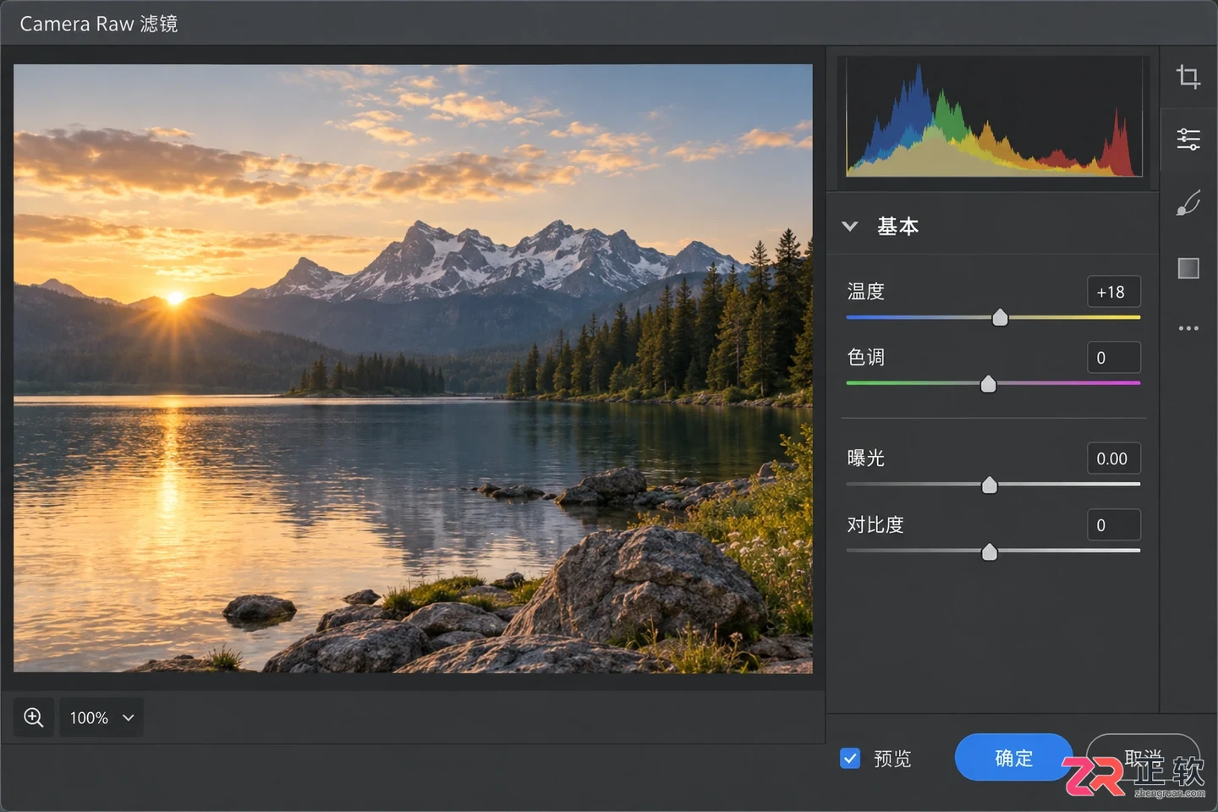The width and height of the screenshot is (1218, 812).
Task: Confirm with the 确定 button
Action: (x=1013, y=758)
